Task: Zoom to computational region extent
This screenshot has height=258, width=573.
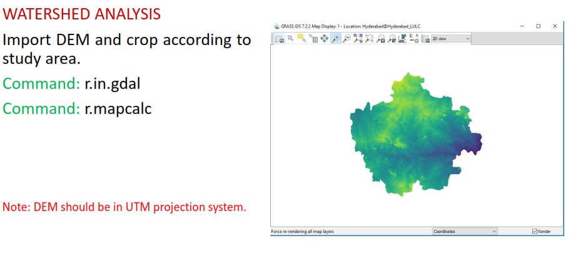Action: point(369,39)
